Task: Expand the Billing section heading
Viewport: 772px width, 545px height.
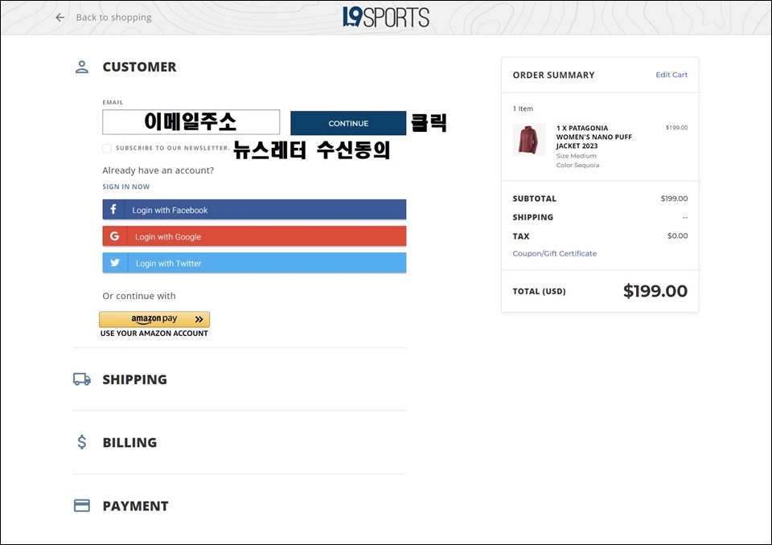Action: (129, 443)
